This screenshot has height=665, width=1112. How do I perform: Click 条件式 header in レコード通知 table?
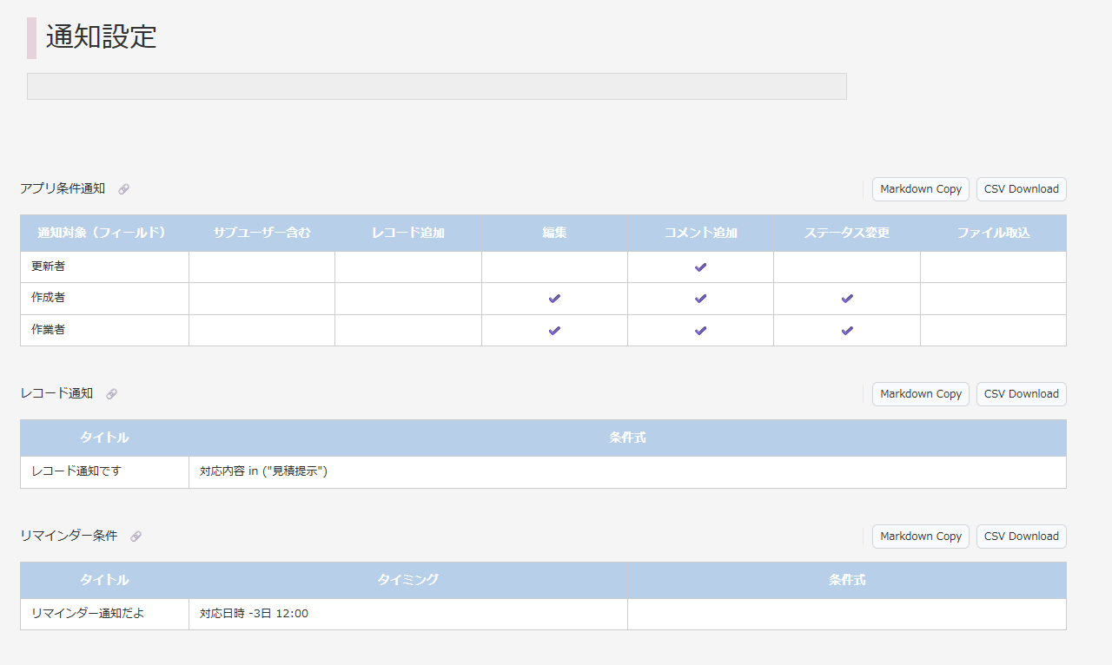coord(628,438)
